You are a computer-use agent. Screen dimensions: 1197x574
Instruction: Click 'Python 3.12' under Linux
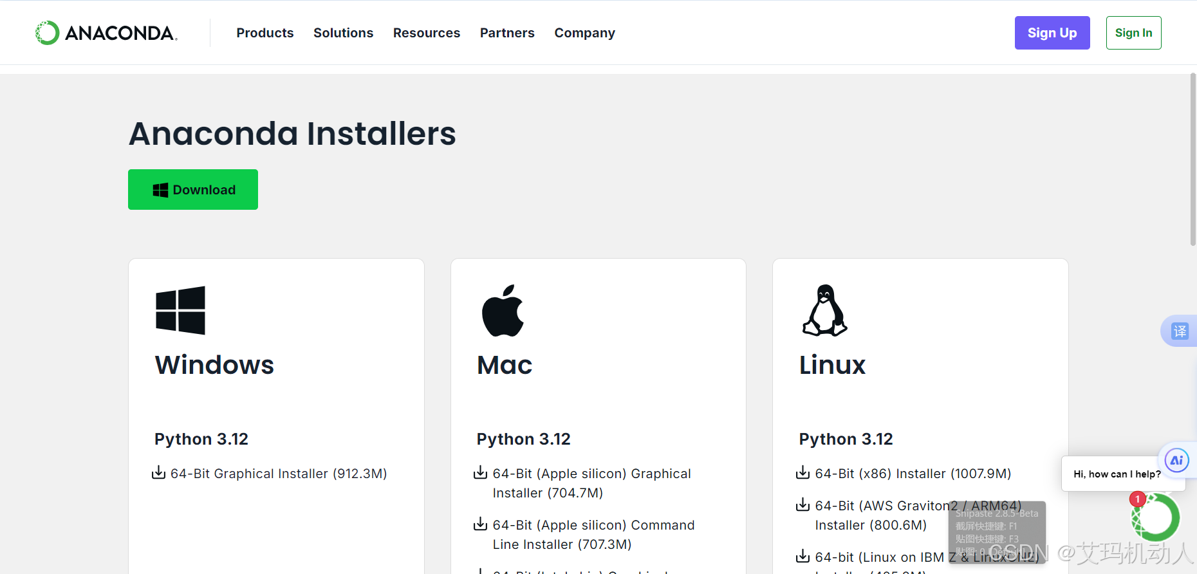[x=846, y=440]
